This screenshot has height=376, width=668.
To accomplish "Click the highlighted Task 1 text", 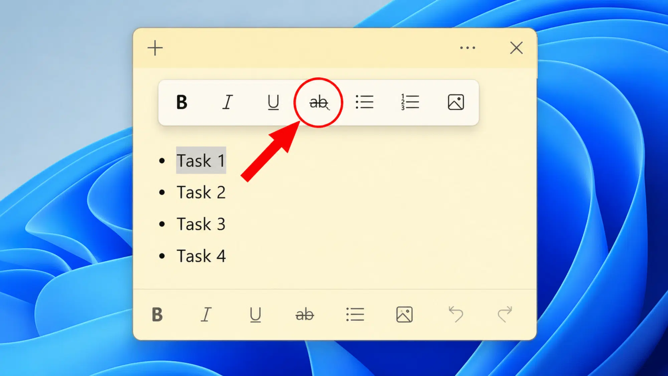I will [201, 160].
